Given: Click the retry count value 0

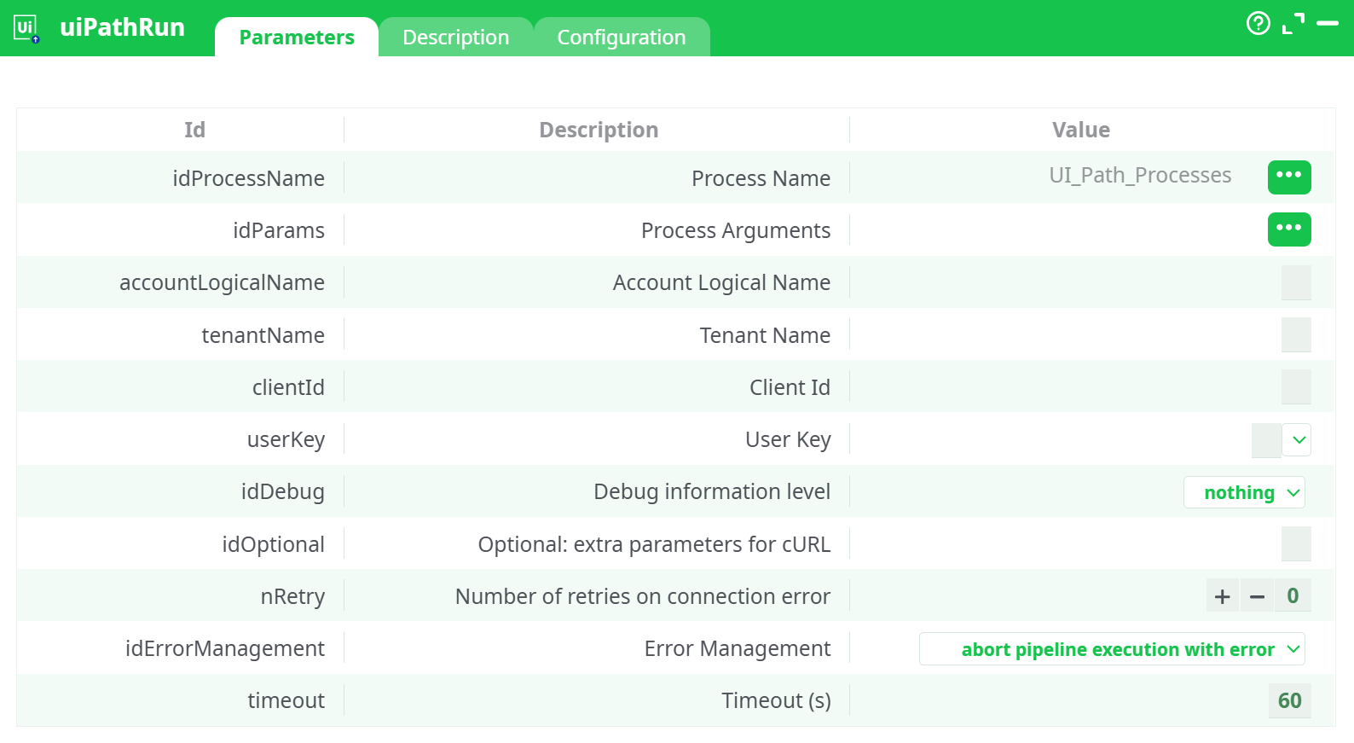Looking at the screenshot, I should coord(1293,596).
